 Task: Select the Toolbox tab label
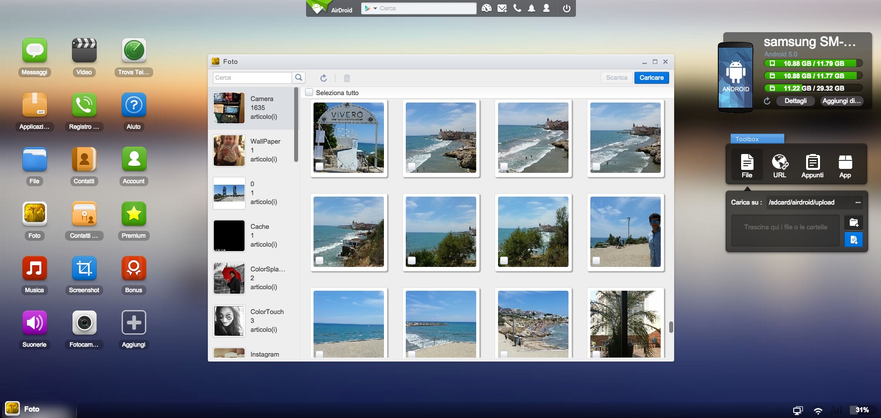pos(756,139)
